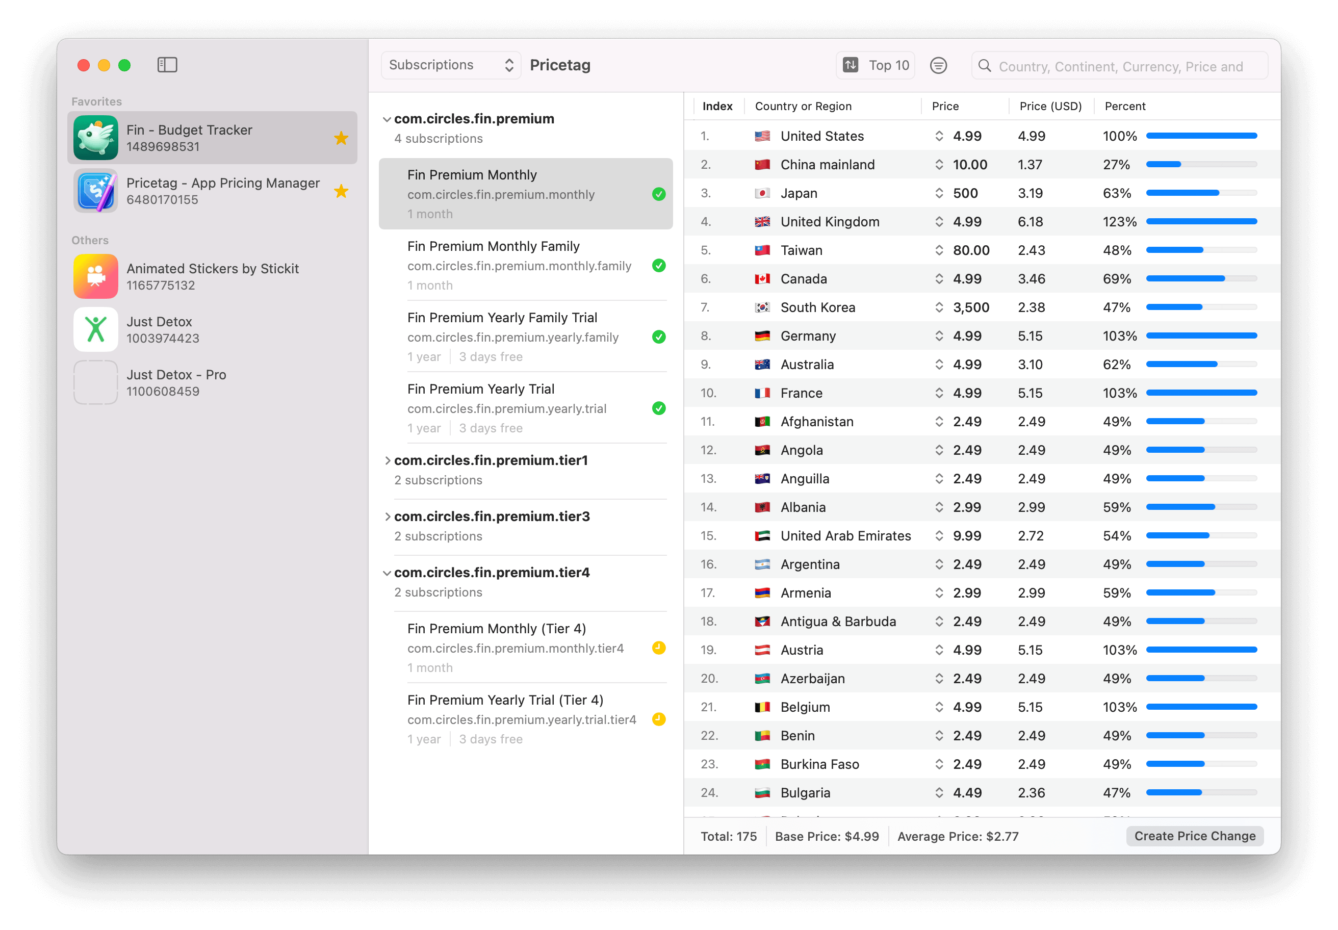Click the sidebar toggle icon

[166, 65]
